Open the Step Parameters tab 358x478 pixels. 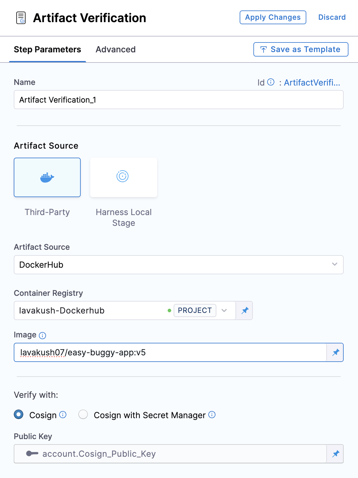[x=48, y=49]
